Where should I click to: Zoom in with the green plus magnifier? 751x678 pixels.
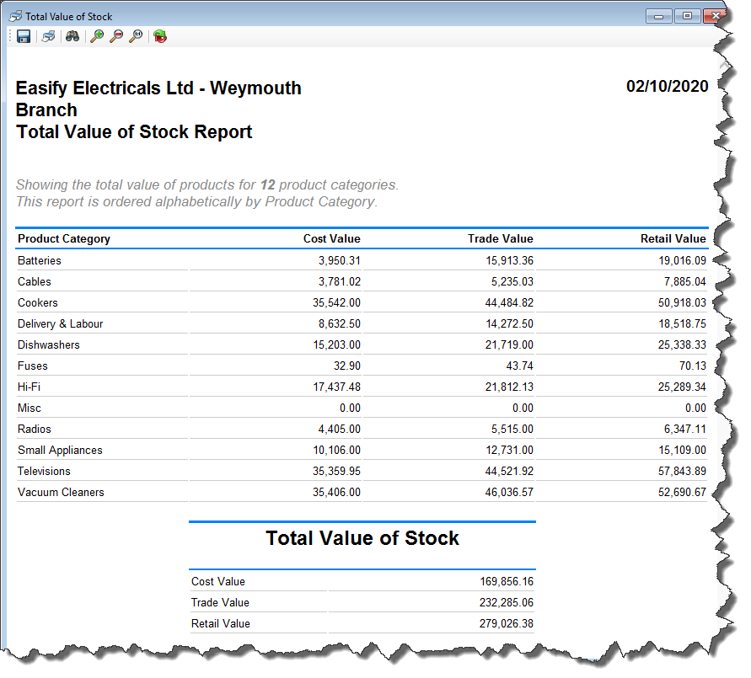(97, 36)
